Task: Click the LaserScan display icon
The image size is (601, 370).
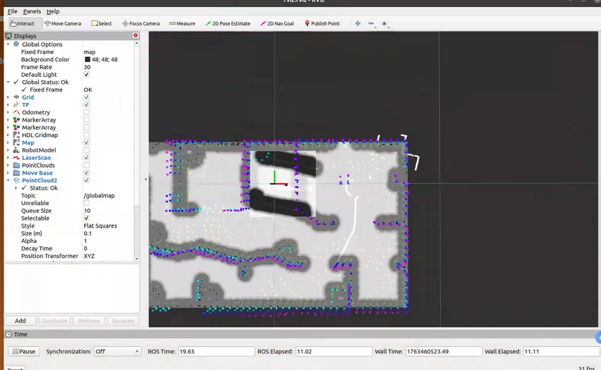Action: coord(17,158)
